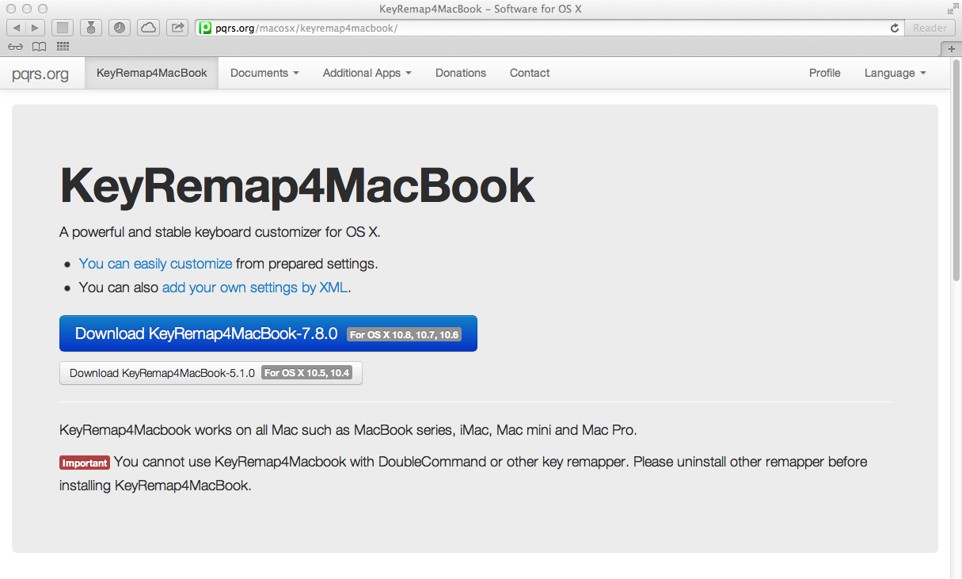Image resolution: width=962 pixels, height=579 pixels.
Task: Open iCloud Tabs cloud button
Action: click(148, 28)
